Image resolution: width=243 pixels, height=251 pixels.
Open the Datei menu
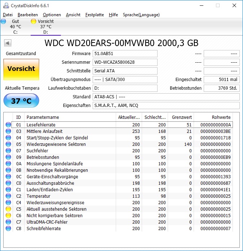[x=8, y=15]
